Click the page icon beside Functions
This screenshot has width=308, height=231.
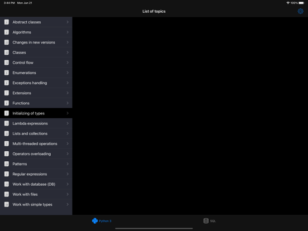(x=7, y=103)
